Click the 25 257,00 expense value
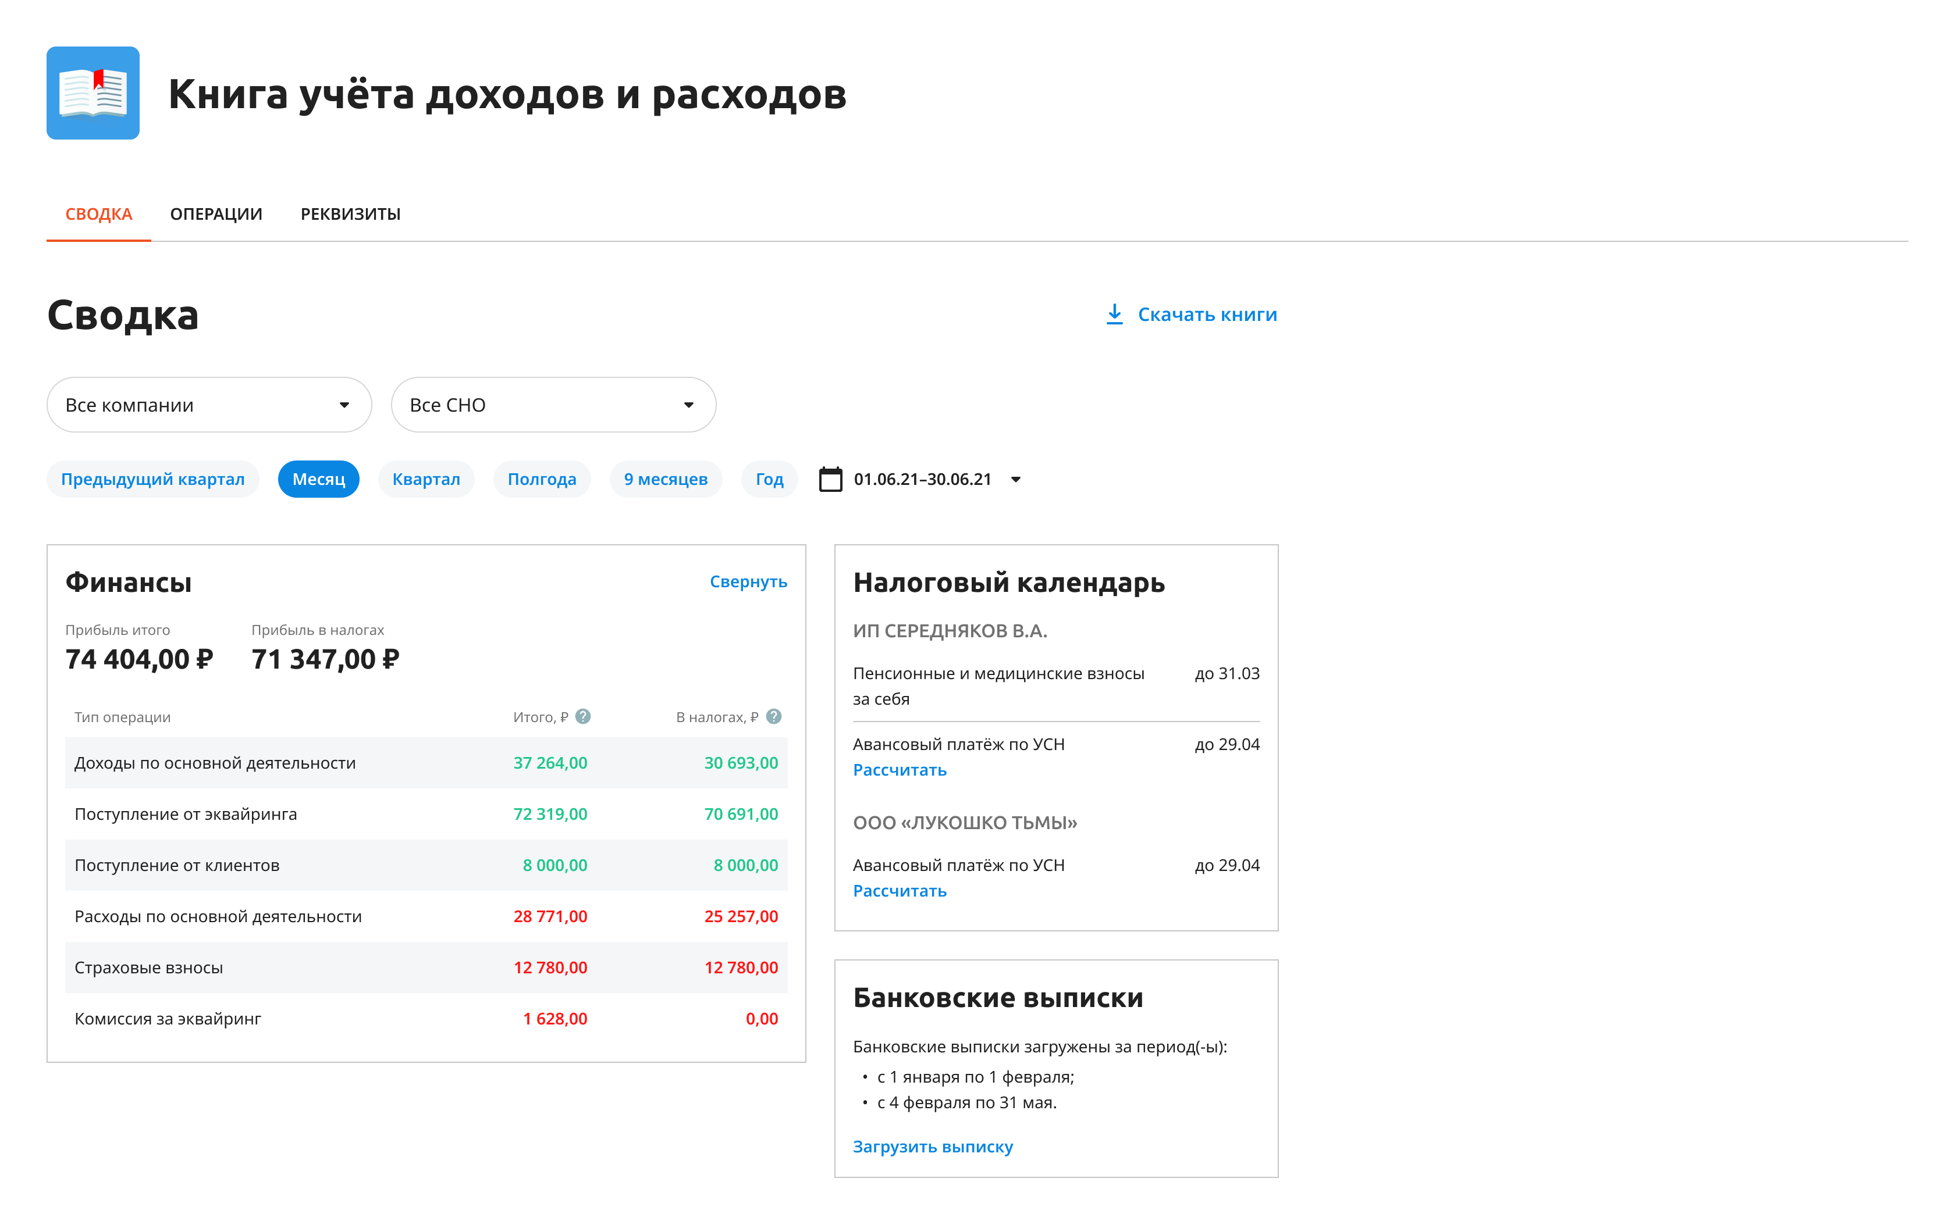This screenshot has width=1955, height=1221. pos(741,916)
